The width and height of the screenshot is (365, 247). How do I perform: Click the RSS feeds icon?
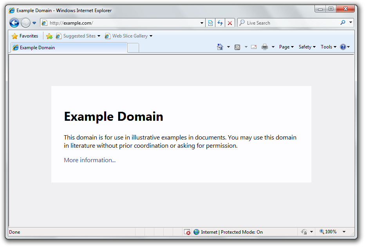237,47
